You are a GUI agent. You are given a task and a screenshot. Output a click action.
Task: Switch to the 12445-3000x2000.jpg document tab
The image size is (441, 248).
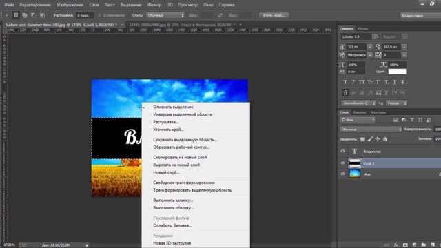tap(182, 25)
